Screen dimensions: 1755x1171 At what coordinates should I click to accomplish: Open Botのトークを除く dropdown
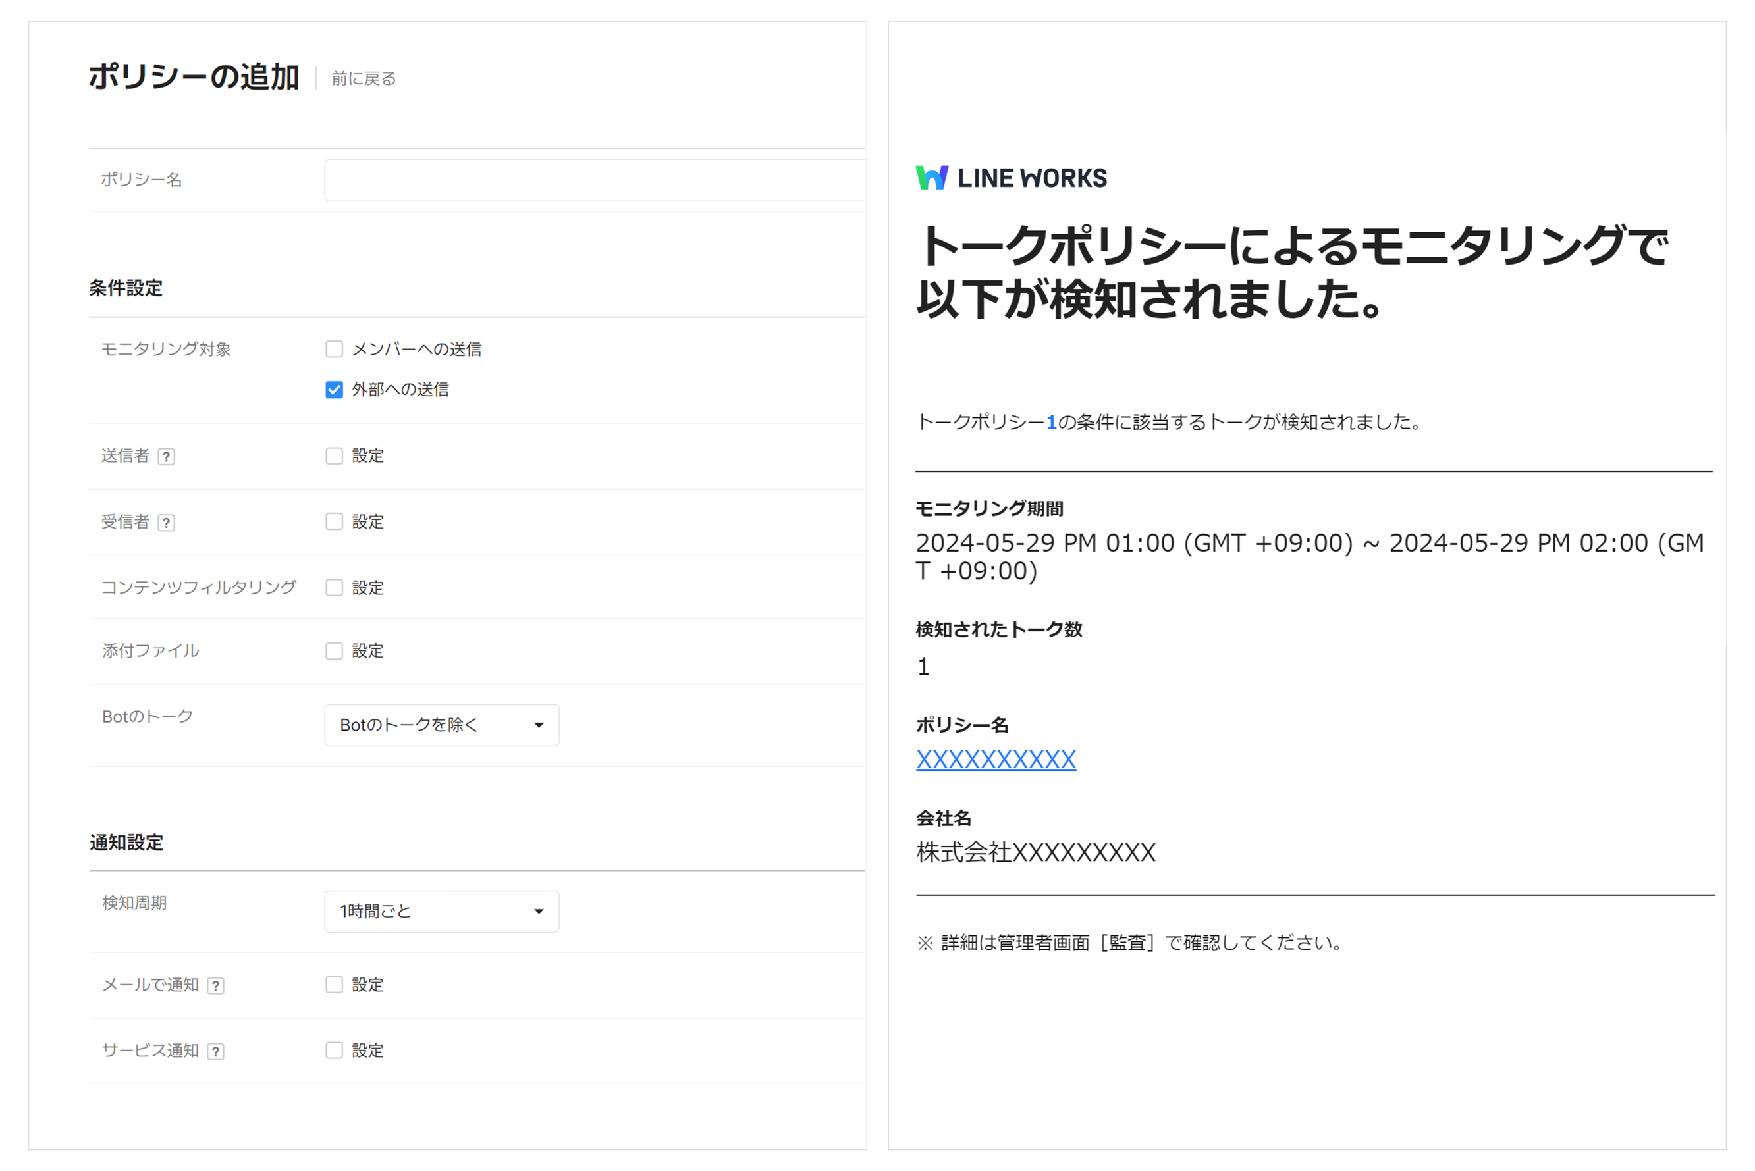click(x=441, y=725)
